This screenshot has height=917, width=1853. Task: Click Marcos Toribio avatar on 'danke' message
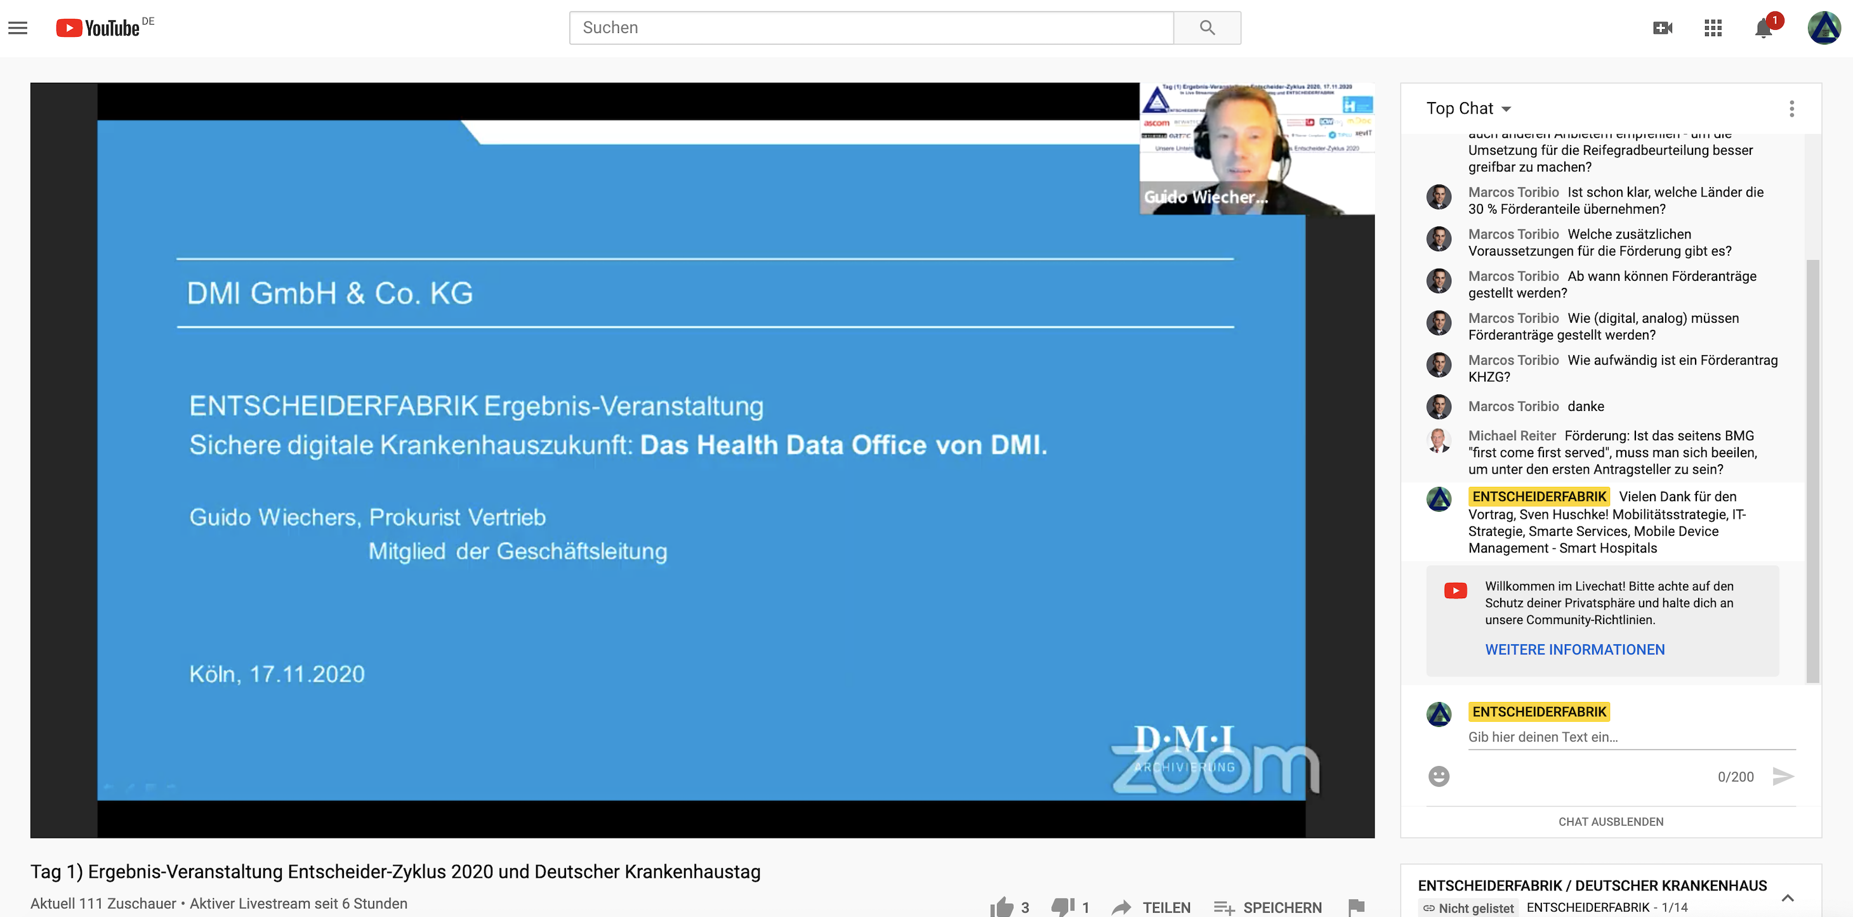[x=1439, y=406]
